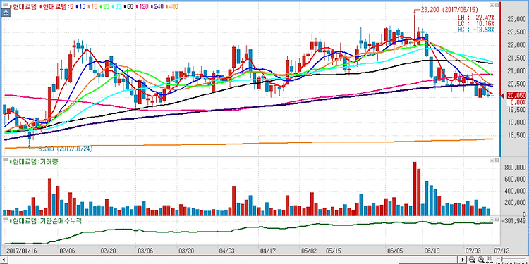The width and height of the screenshot is (529, 264).
Task: Select the orange 15 moving average legend
Action: pyautogui.click(x=93, y=6)
